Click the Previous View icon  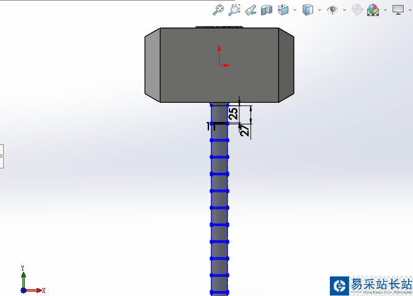251,10
